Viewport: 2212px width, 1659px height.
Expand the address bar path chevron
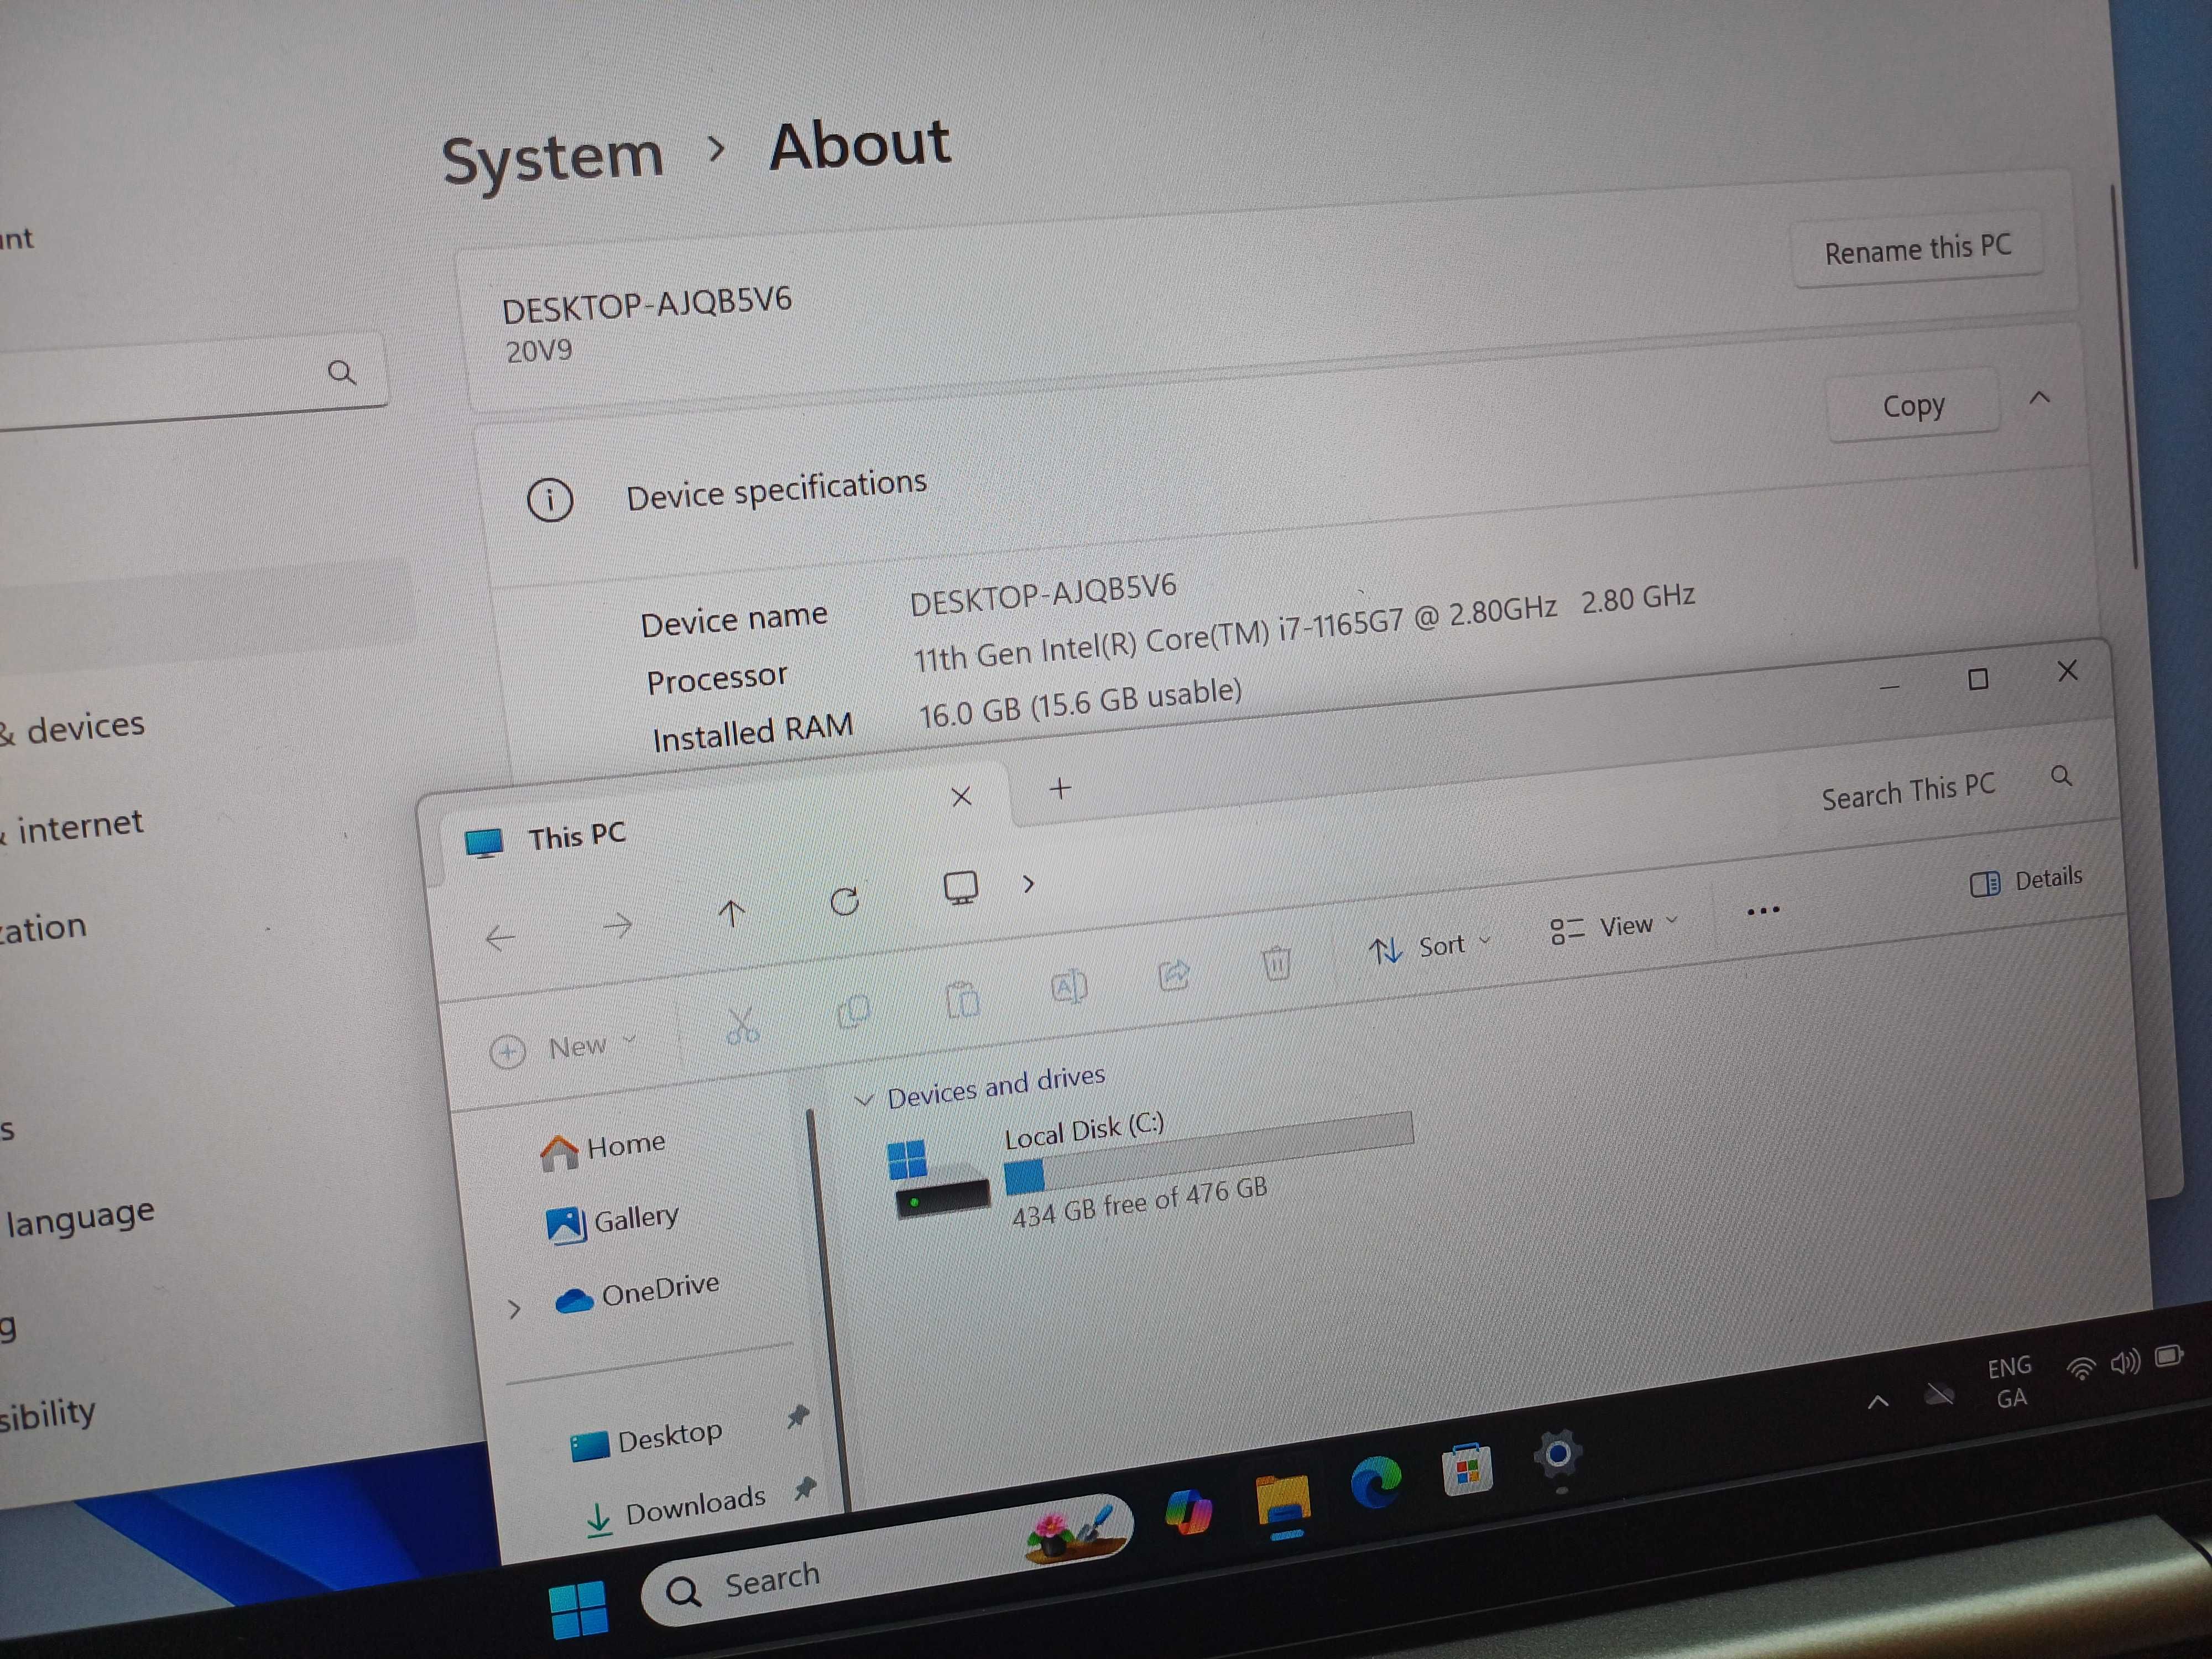tap(1028, 884)
